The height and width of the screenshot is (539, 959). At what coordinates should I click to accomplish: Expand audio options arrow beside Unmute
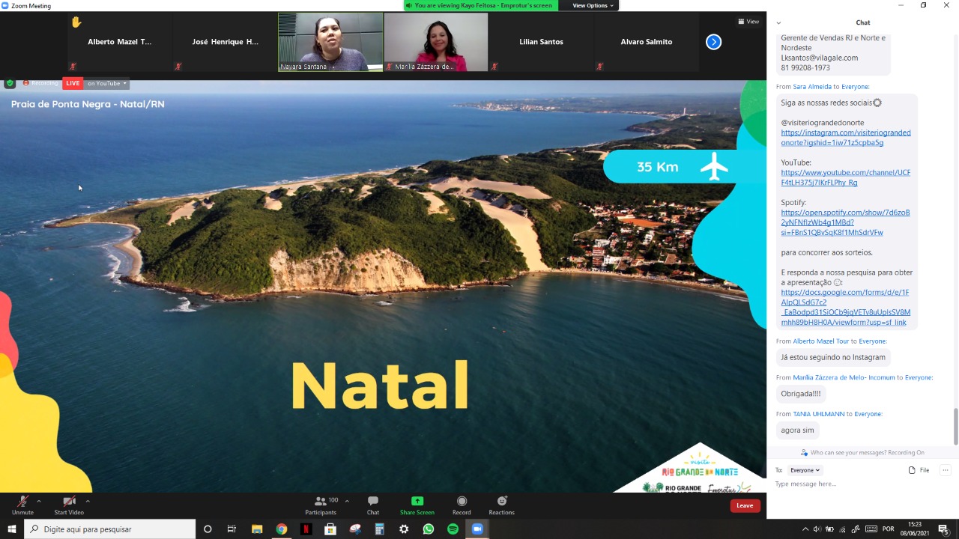pos(38,501)
